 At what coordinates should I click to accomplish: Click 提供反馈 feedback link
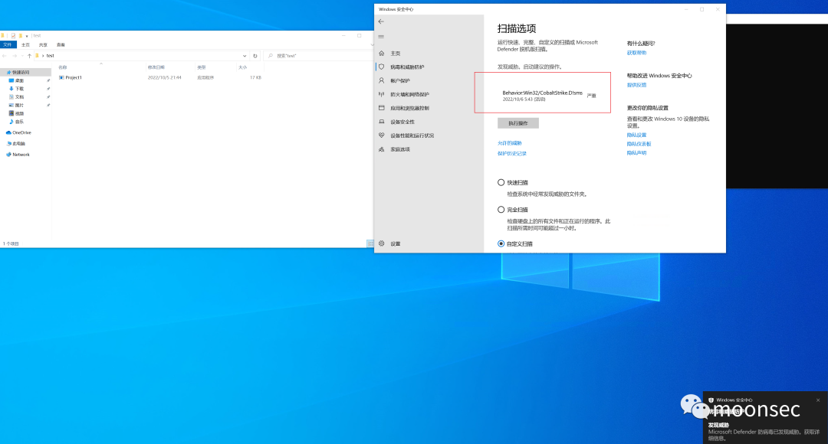pyautogui.click(x=636, y=85)
